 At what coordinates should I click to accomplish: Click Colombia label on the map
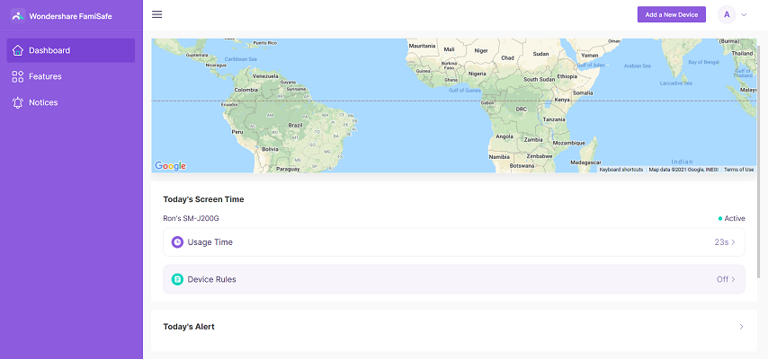click(x=246, y=90)
